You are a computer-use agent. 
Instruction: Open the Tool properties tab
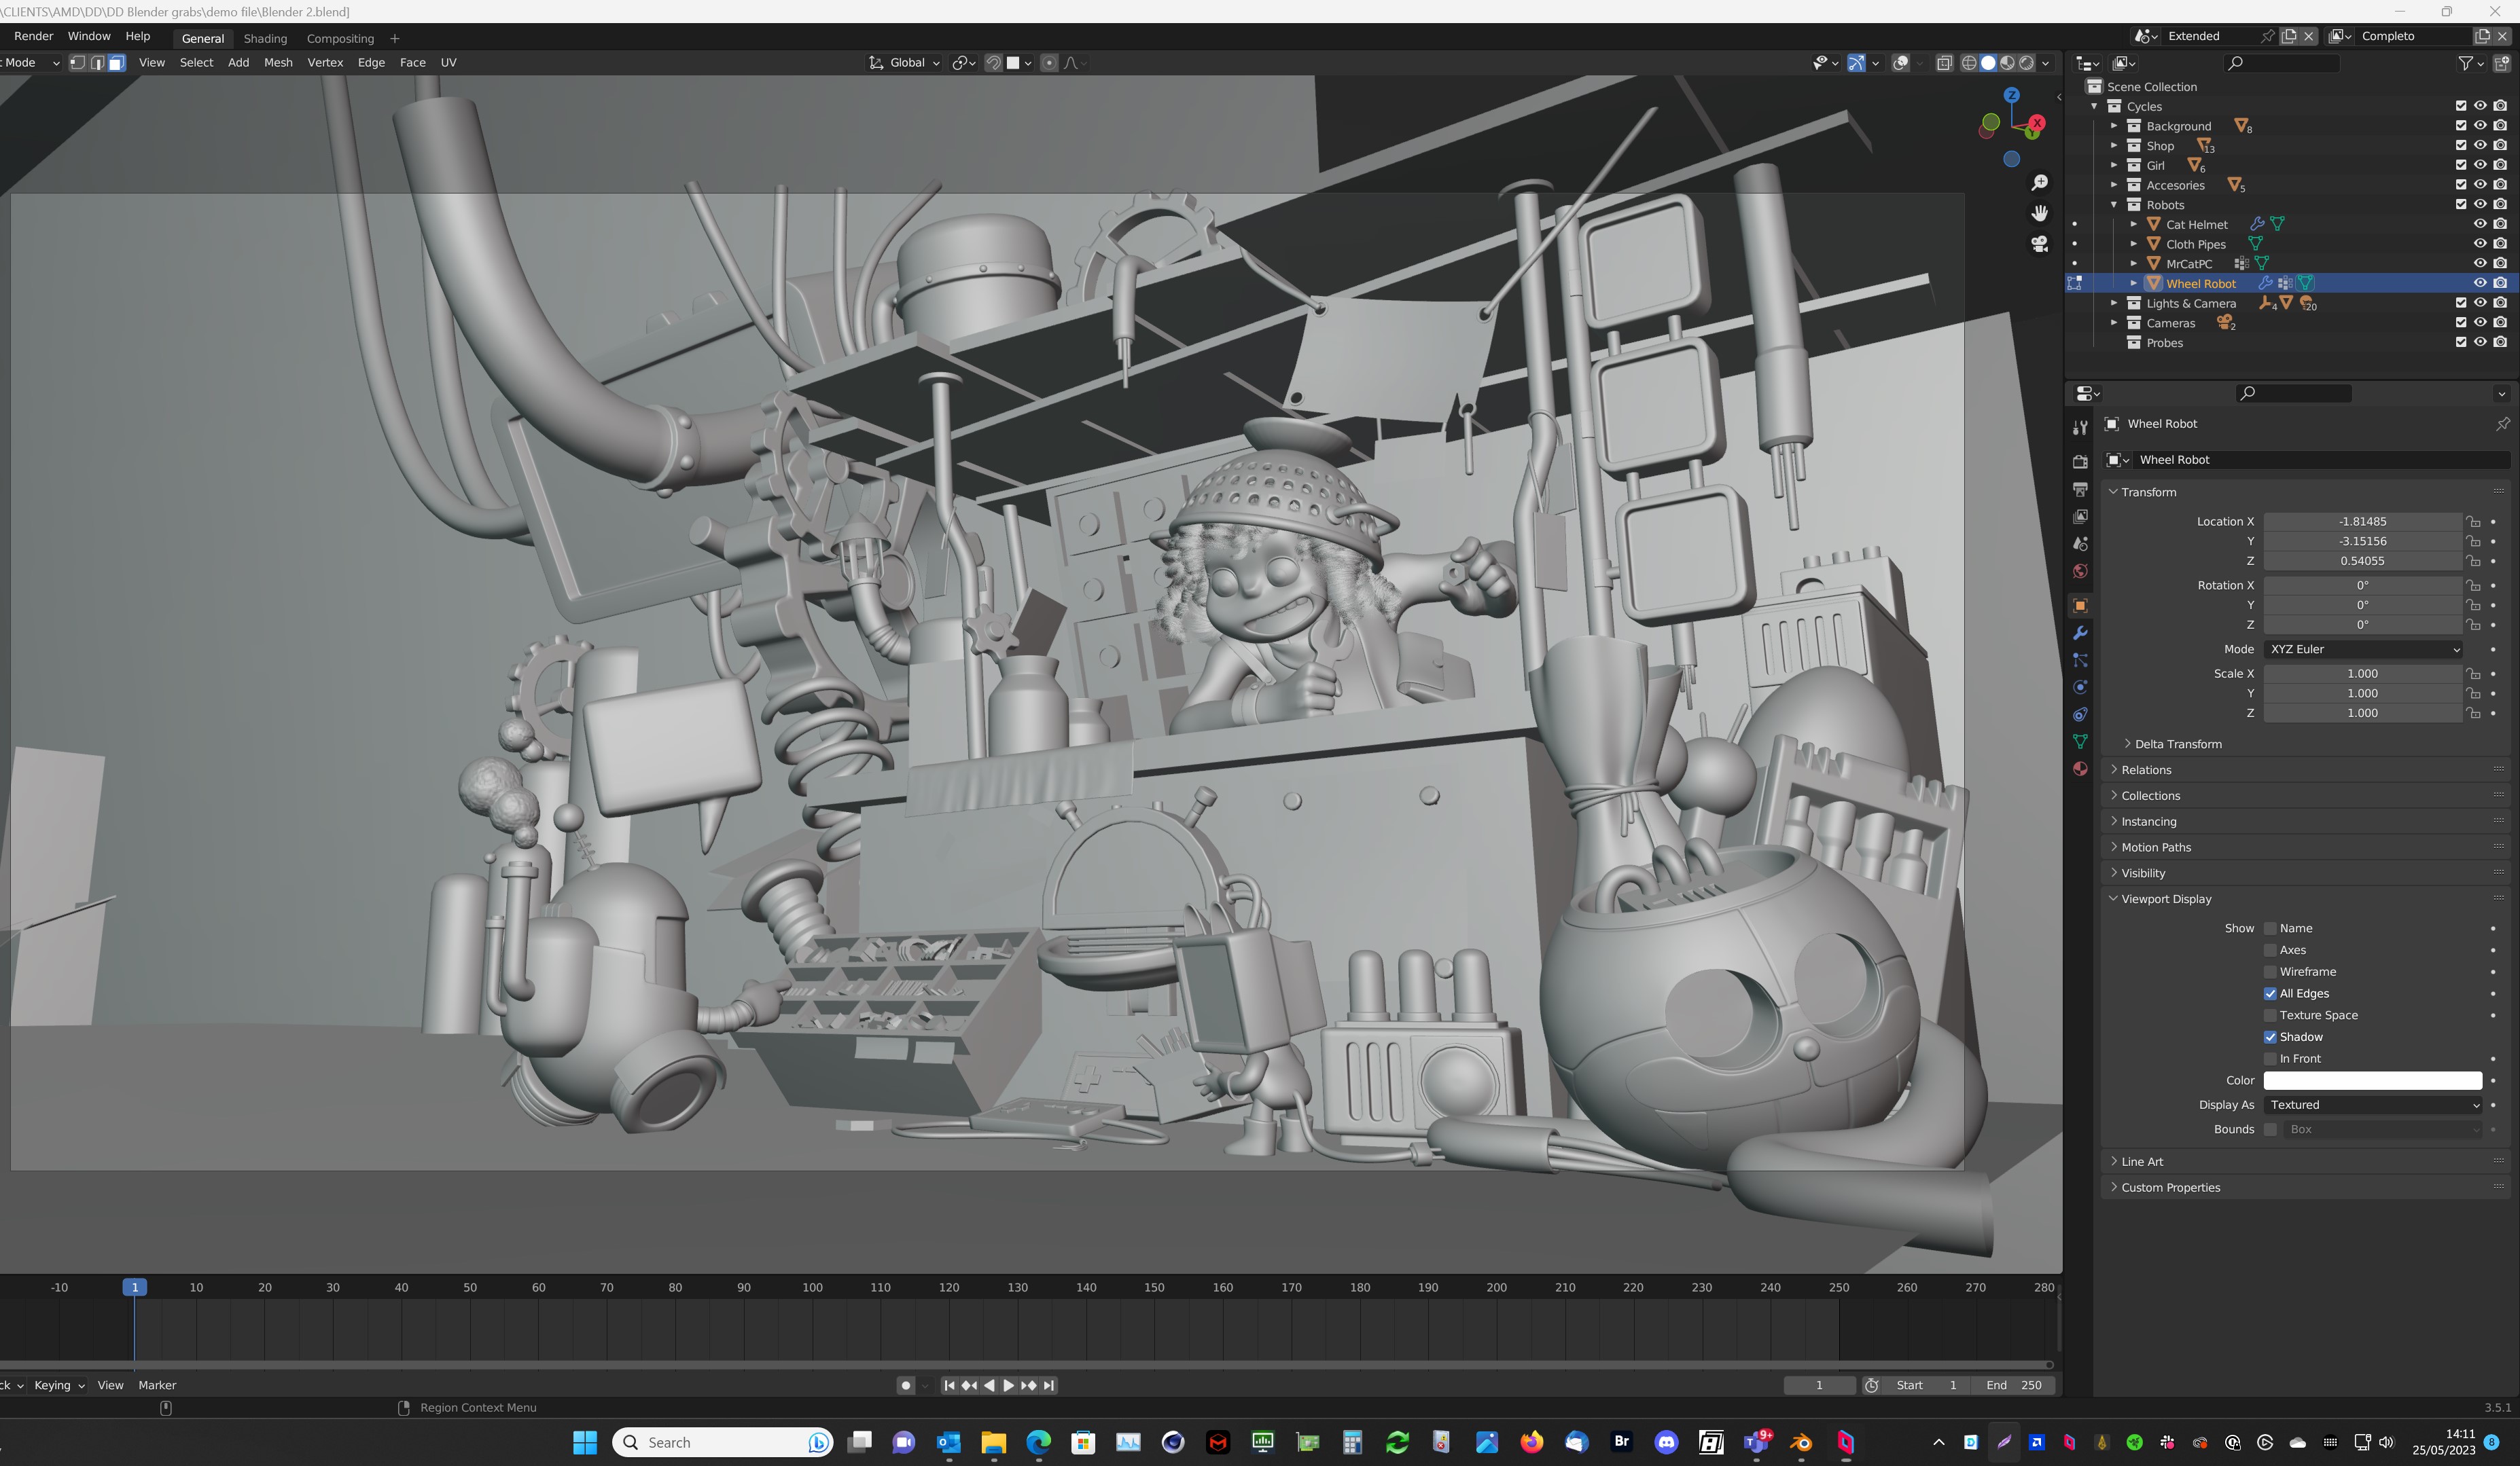2080,428
